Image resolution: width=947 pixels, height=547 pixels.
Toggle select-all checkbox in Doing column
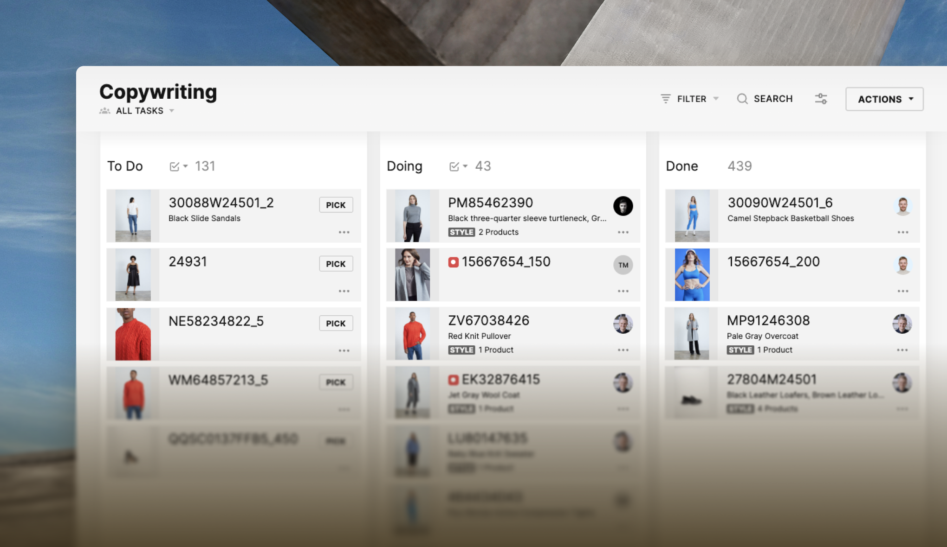454,166
